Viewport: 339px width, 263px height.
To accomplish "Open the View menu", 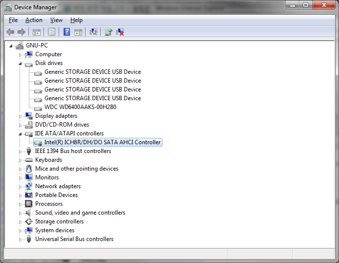I will pos(56,20).
